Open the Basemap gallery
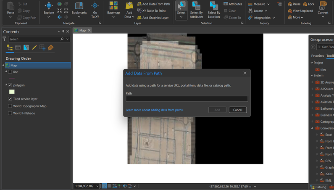 coord(113,10)
